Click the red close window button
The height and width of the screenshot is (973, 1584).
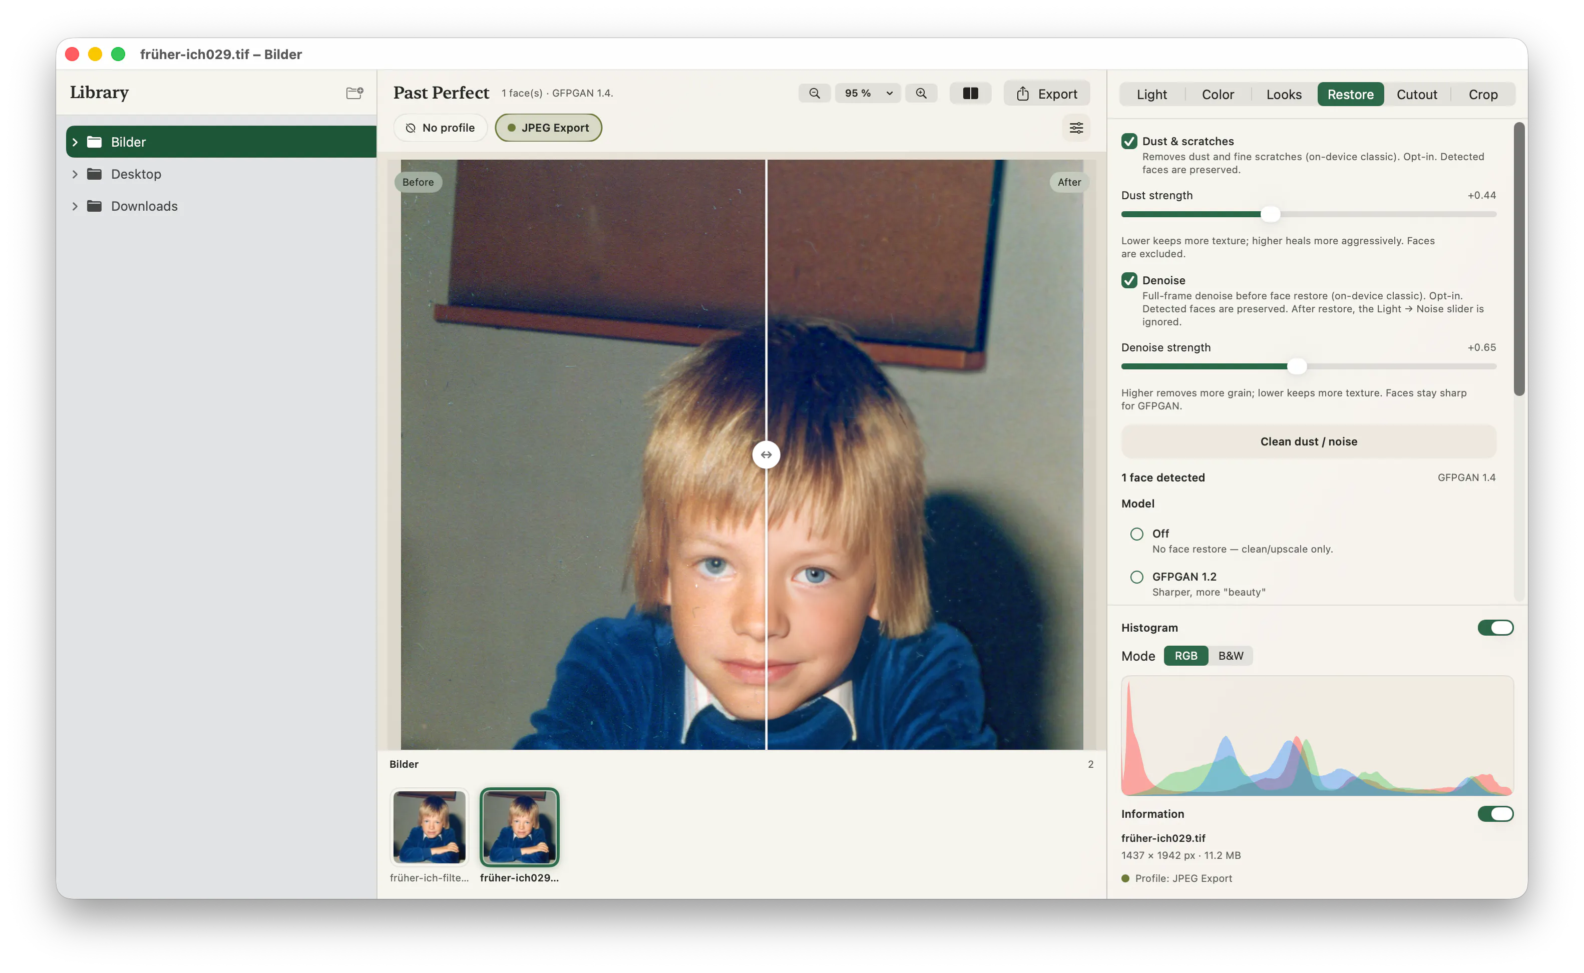click(72, 54)
